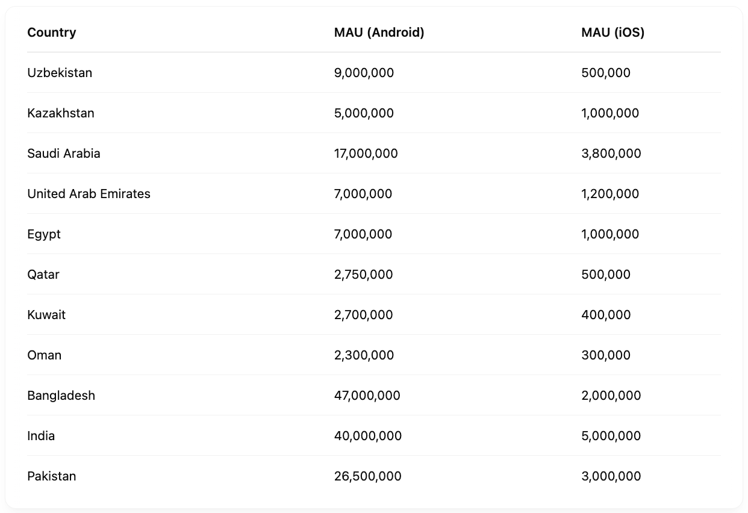
Task: Select the Oman country cell
Action: (x=45, y=355)
